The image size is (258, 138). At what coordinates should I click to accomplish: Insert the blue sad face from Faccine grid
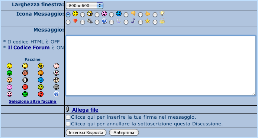coord(41,80)
